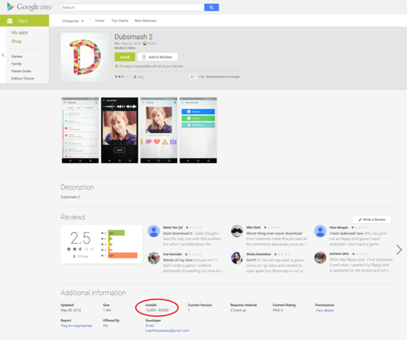Screen dimensions: 407x340
Task: Open the second screenshot thumbnail with waveform
Action: [x=120, y=130]
